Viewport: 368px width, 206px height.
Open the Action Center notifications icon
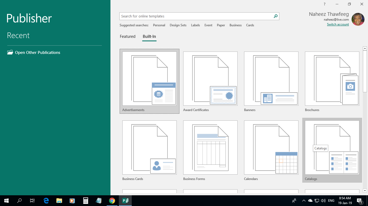359,201
